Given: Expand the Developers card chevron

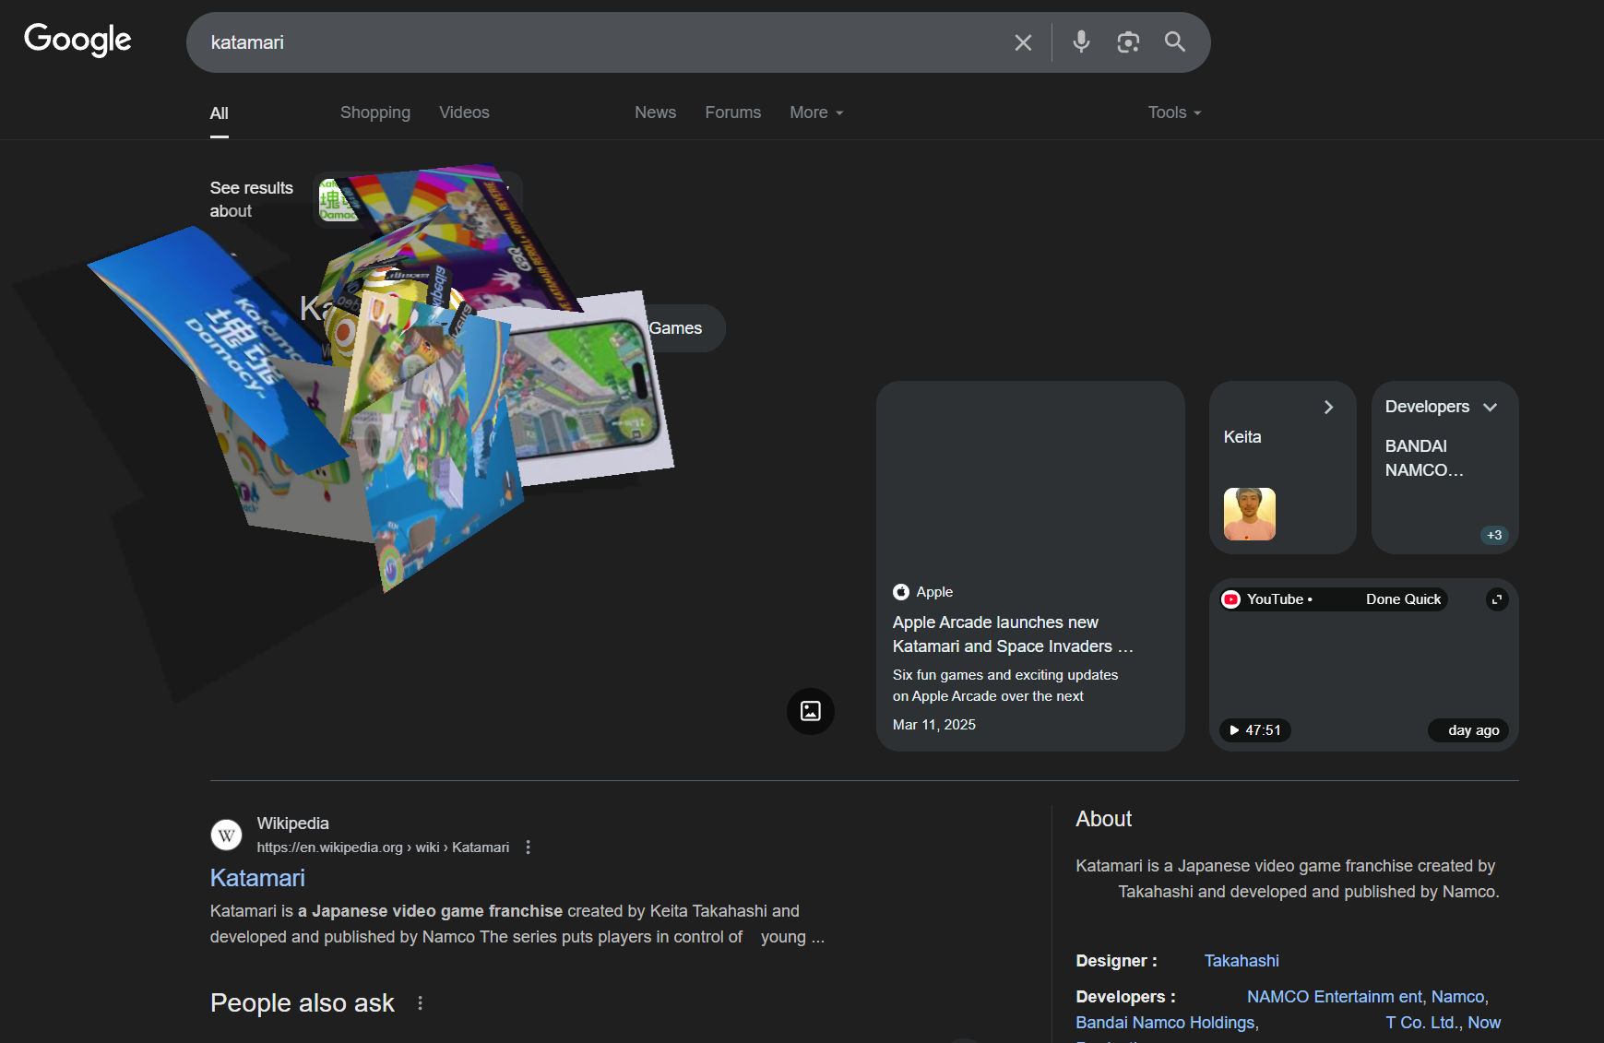Looking at the screenshot, I should pyautogui.click(x=1490, y=407).
